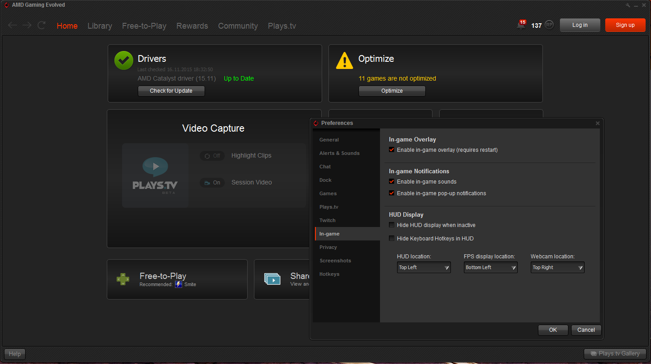
Task: Turn on the Highlight Clips toggle
Action: pyautogui.click(x=212, y=156)
